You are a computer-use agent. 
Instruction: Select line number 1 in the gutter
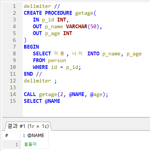click(14, 6)
